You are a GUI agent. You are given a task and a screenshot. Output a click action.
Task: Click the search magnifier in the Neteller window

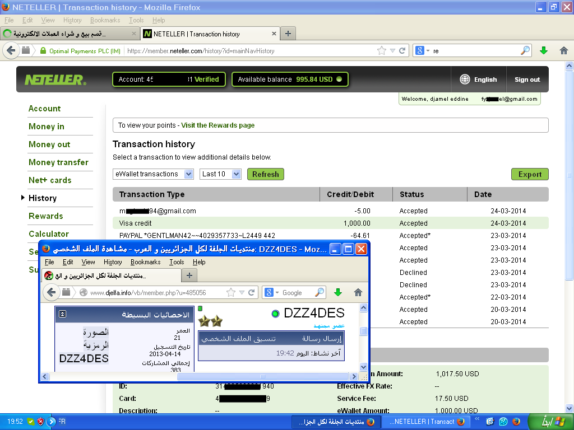coord(525,50)
